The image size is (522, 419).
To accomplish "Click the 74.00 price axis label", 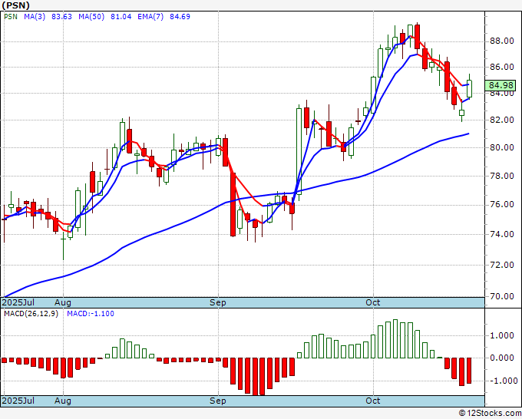I will click(501, 234).
